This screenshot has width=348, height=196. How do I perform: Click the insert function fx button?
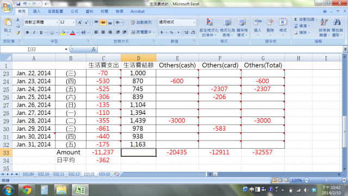coord(94,50)
